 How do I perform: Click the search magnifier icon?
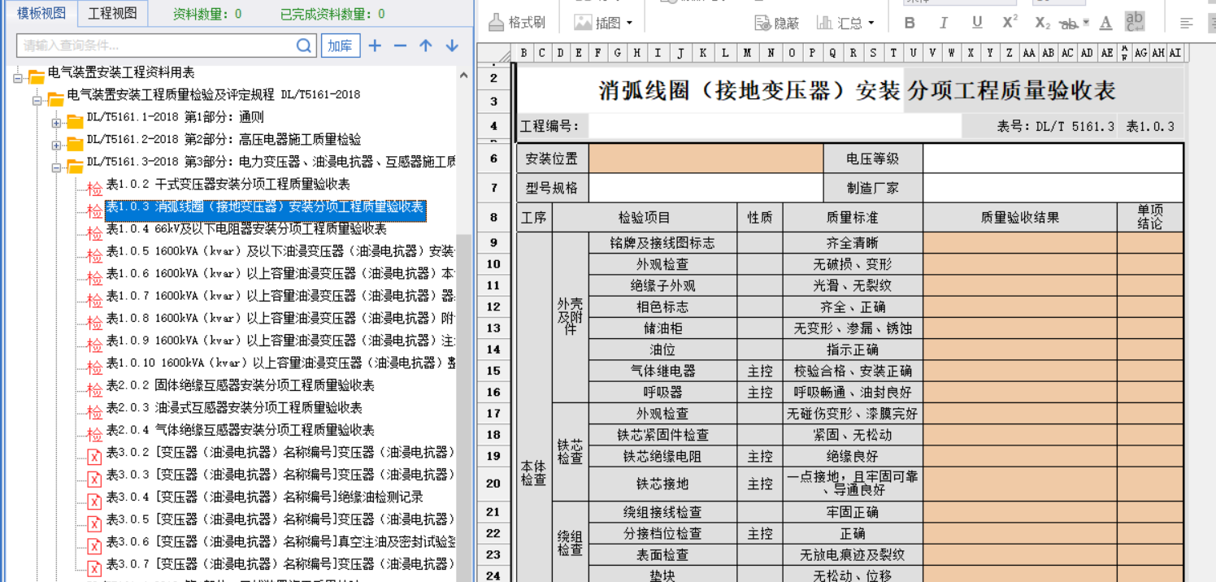click(304, 46)
